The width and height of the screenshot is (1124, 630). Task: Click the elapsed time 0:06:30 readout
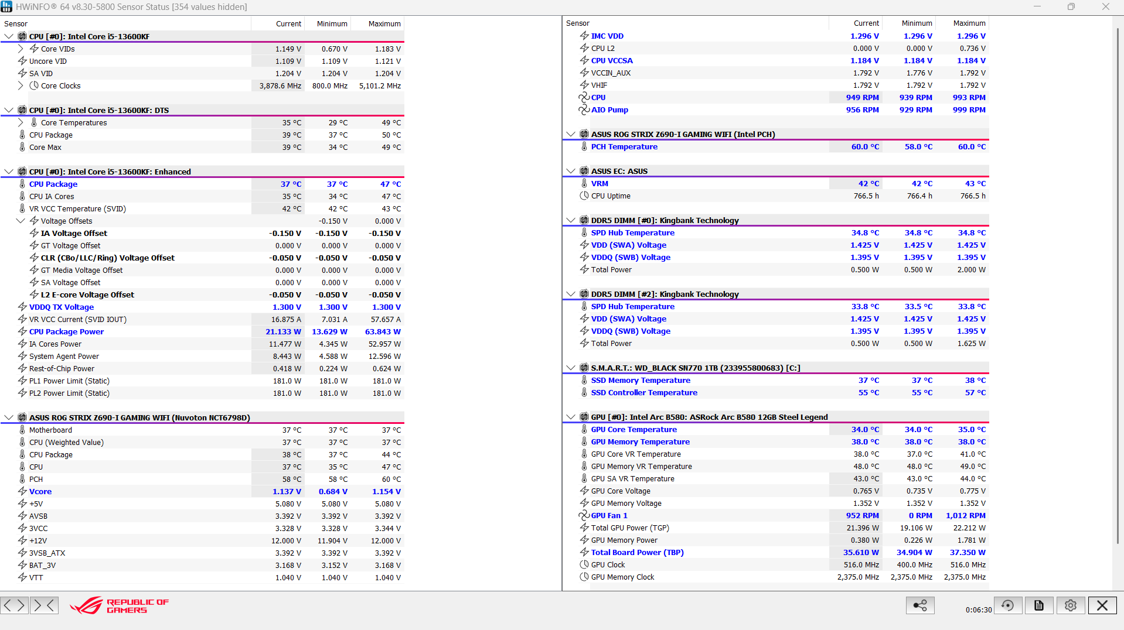pos(979,610)
